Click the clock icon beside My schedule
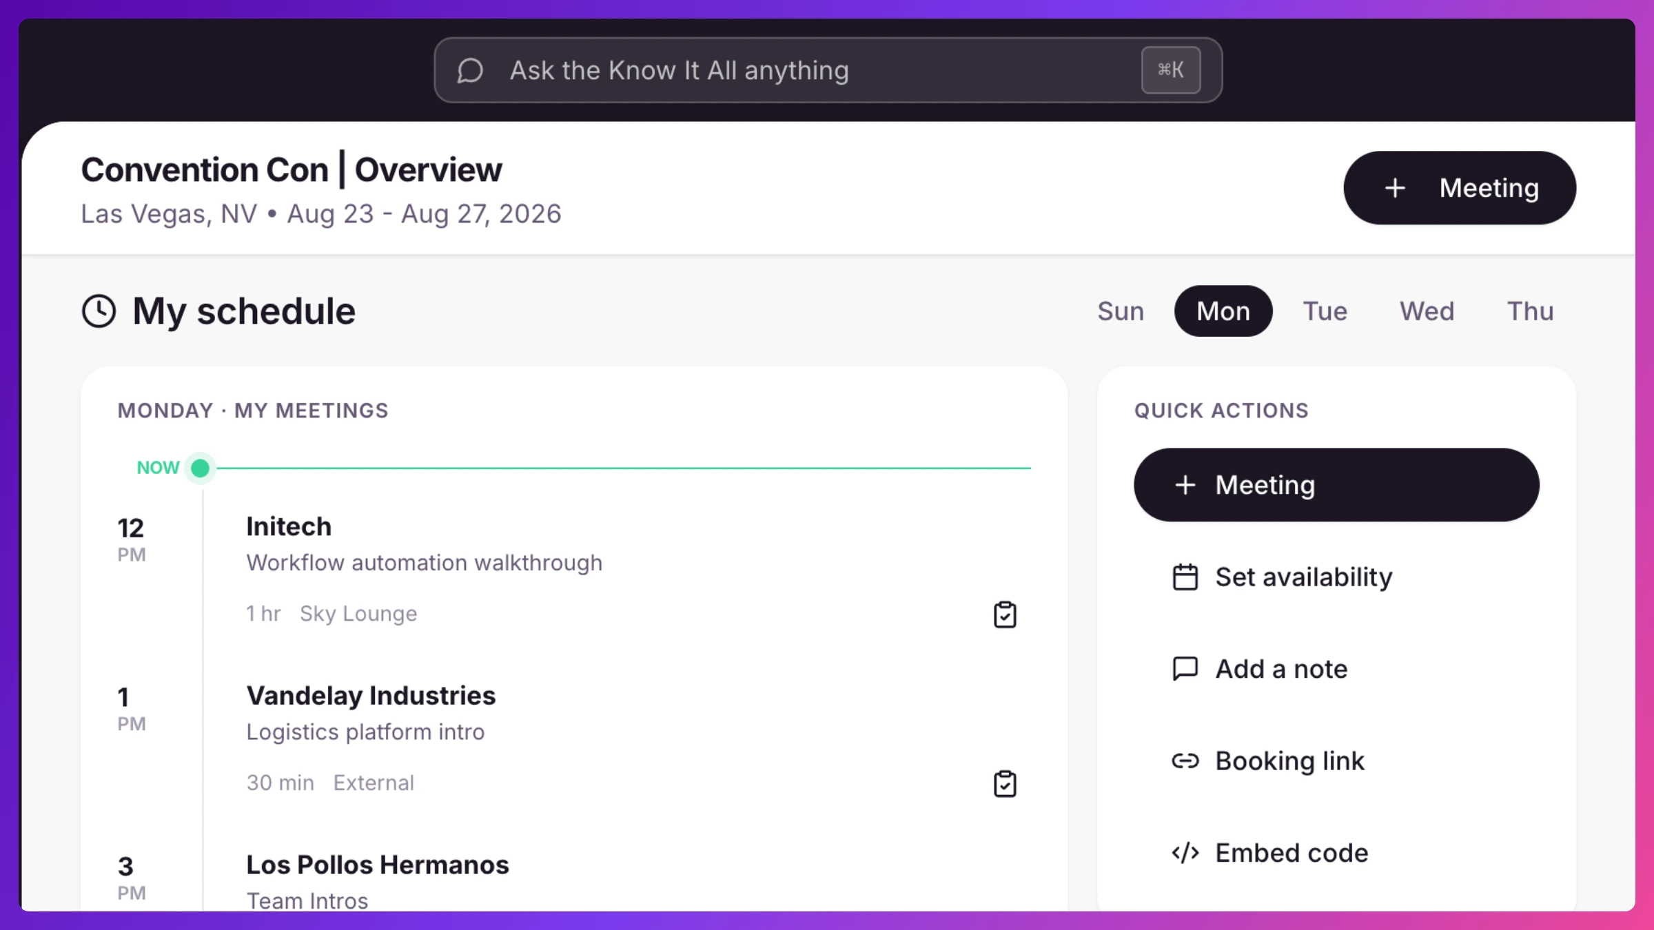The height and width of the screenshot is (930, 1654). 99,311
